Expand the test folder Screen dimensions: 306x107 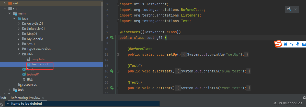9,89
